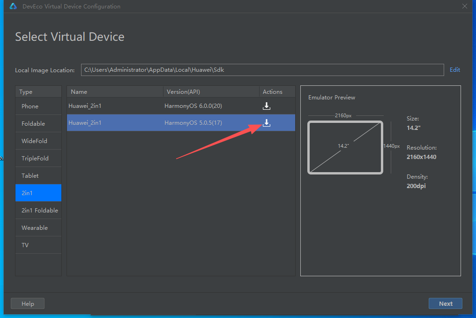This screenshot has height=318, width=476.
Task: Click the 2160x1440 resolution value
Action: click(x=421, y=157)
